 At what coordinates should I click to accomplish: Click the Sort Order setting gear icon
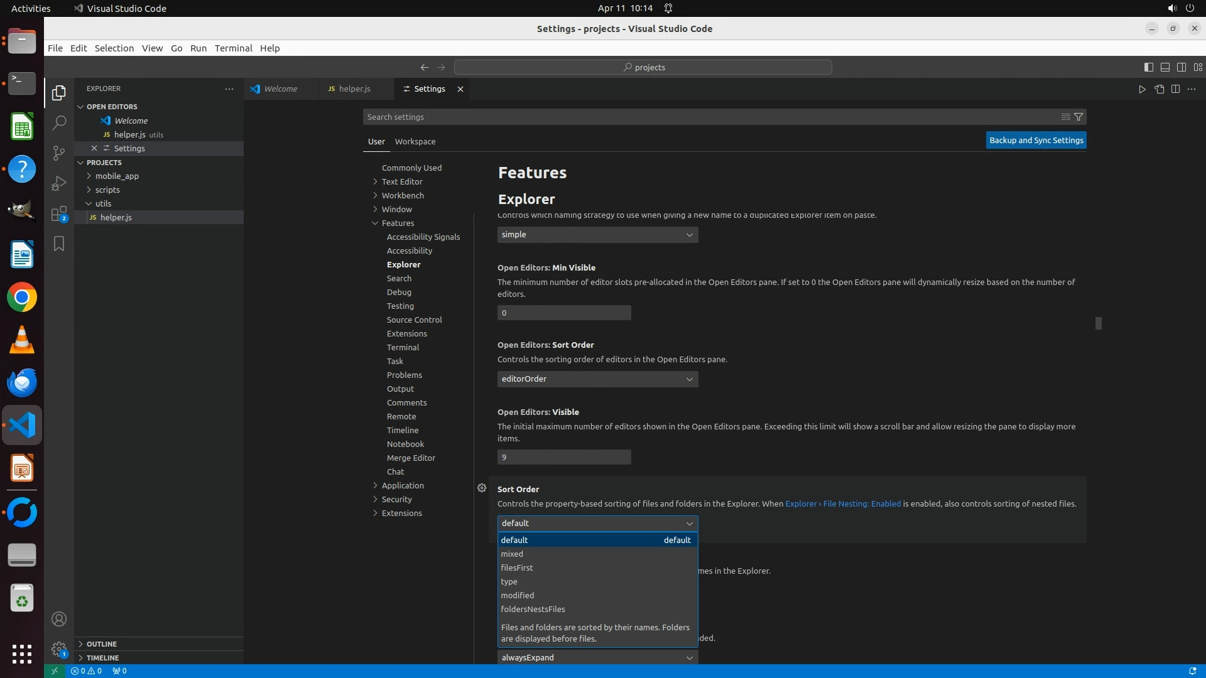pyautogui.click(x=482, y=488)
